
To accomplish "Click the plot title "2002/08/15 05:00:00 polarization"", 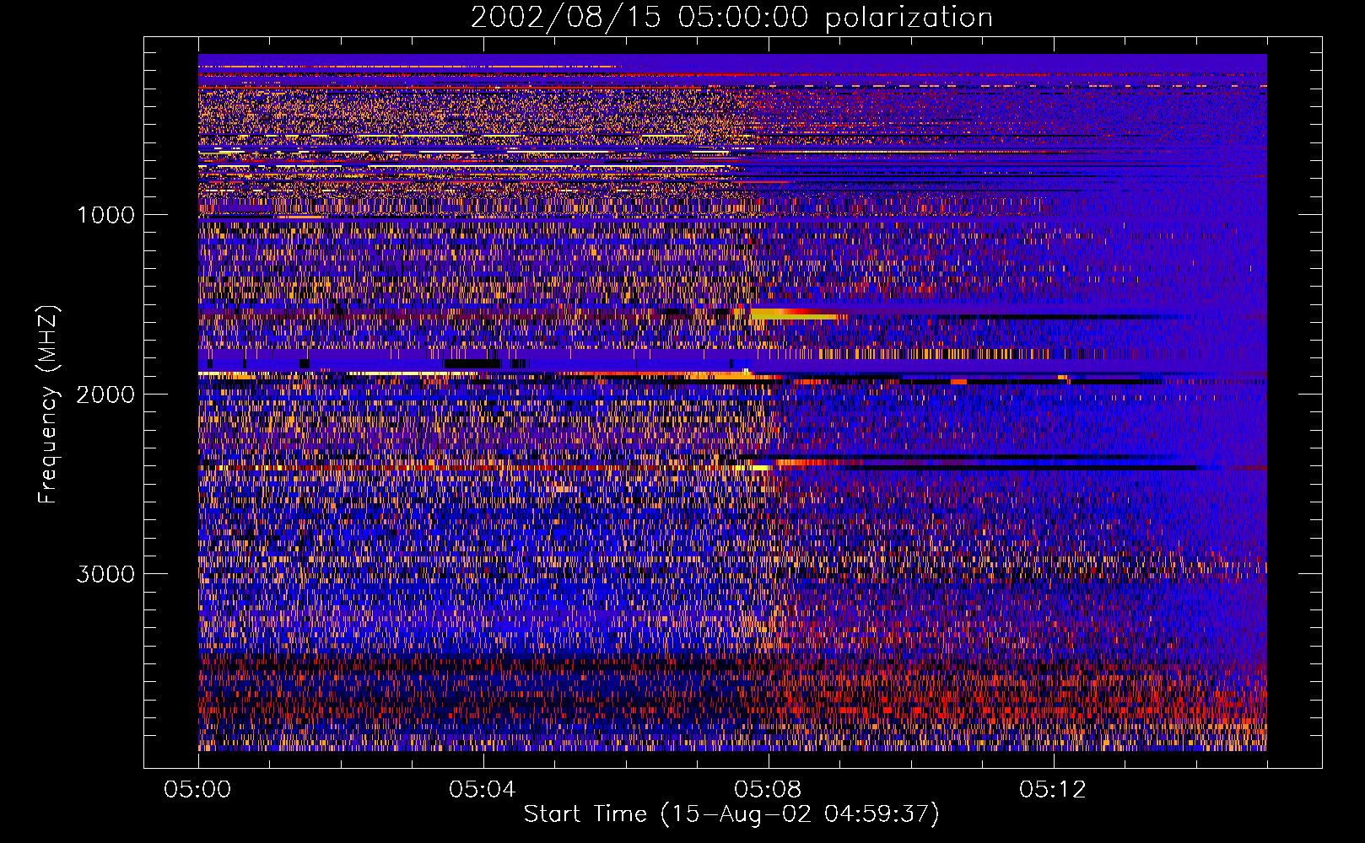I will 731,18.
